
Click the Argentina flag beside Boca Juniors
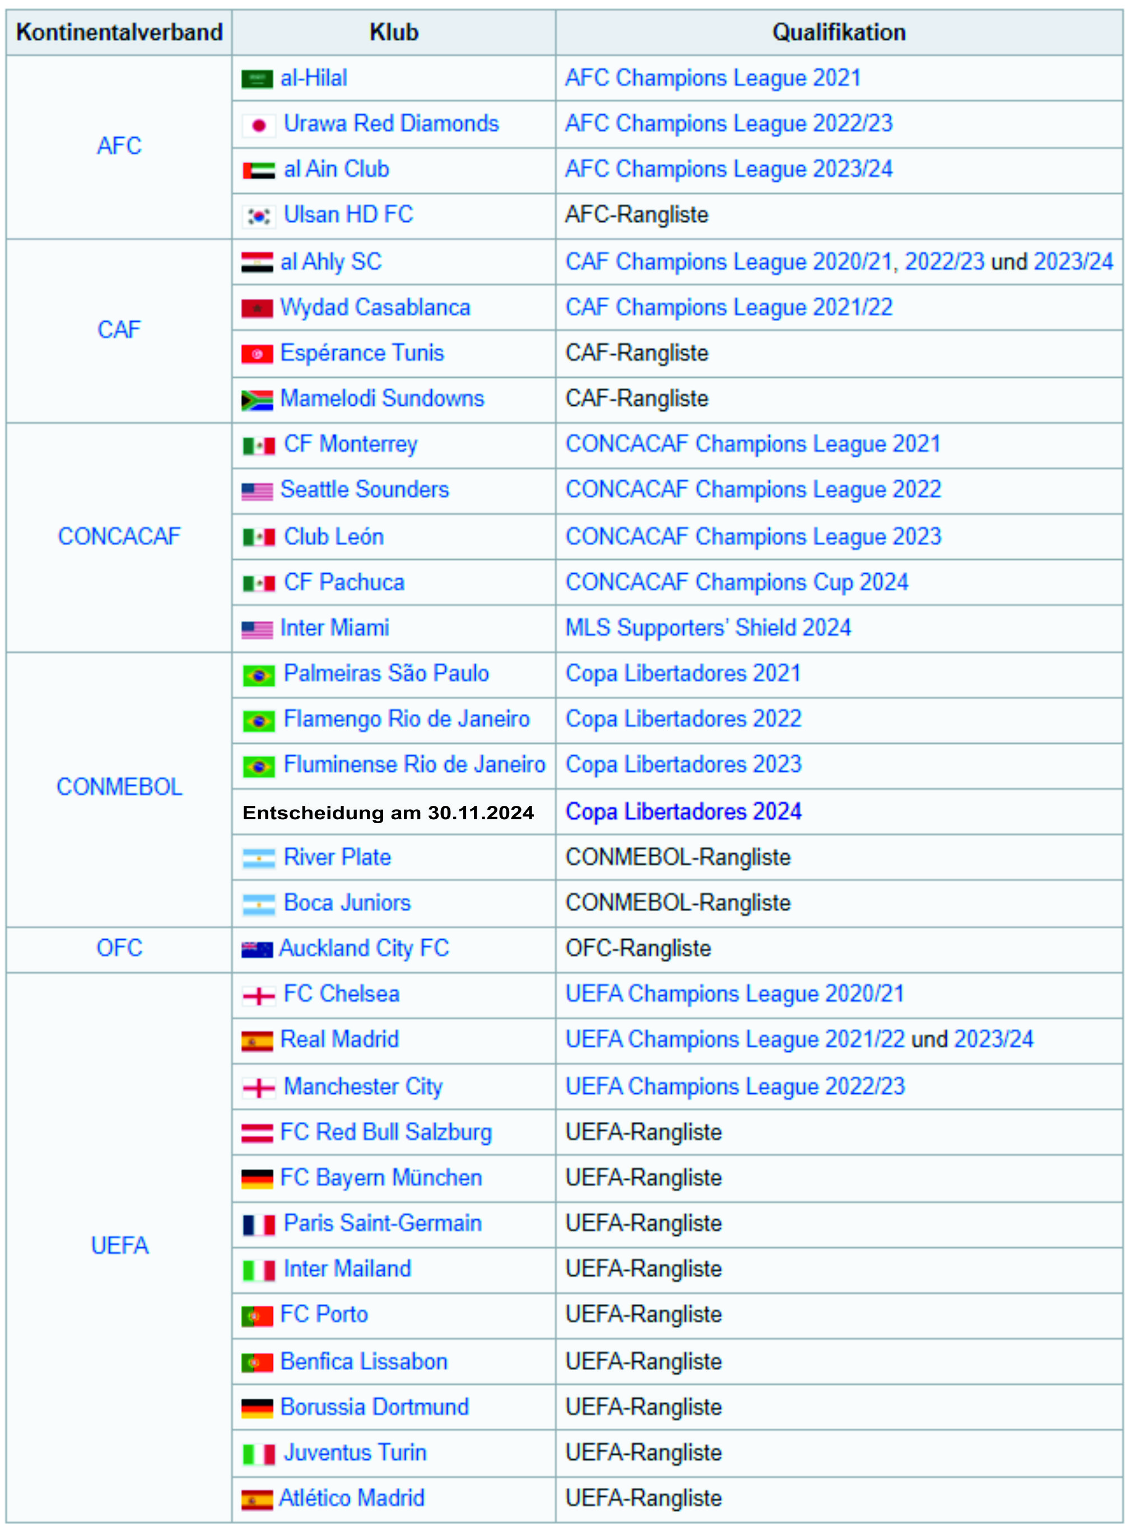tap(259, 904)
